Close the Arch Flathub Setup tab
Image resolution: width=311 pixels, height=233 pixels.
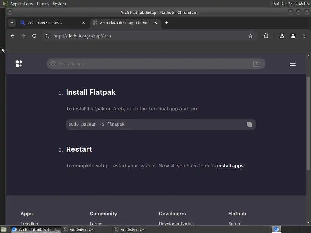(156, 23)
